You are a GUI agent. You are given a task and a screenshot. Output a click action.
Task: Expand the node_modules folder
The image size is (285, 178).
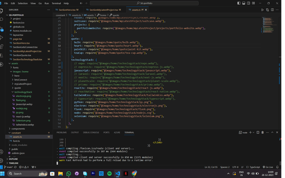pyautogui.click(x=19, y=145)
